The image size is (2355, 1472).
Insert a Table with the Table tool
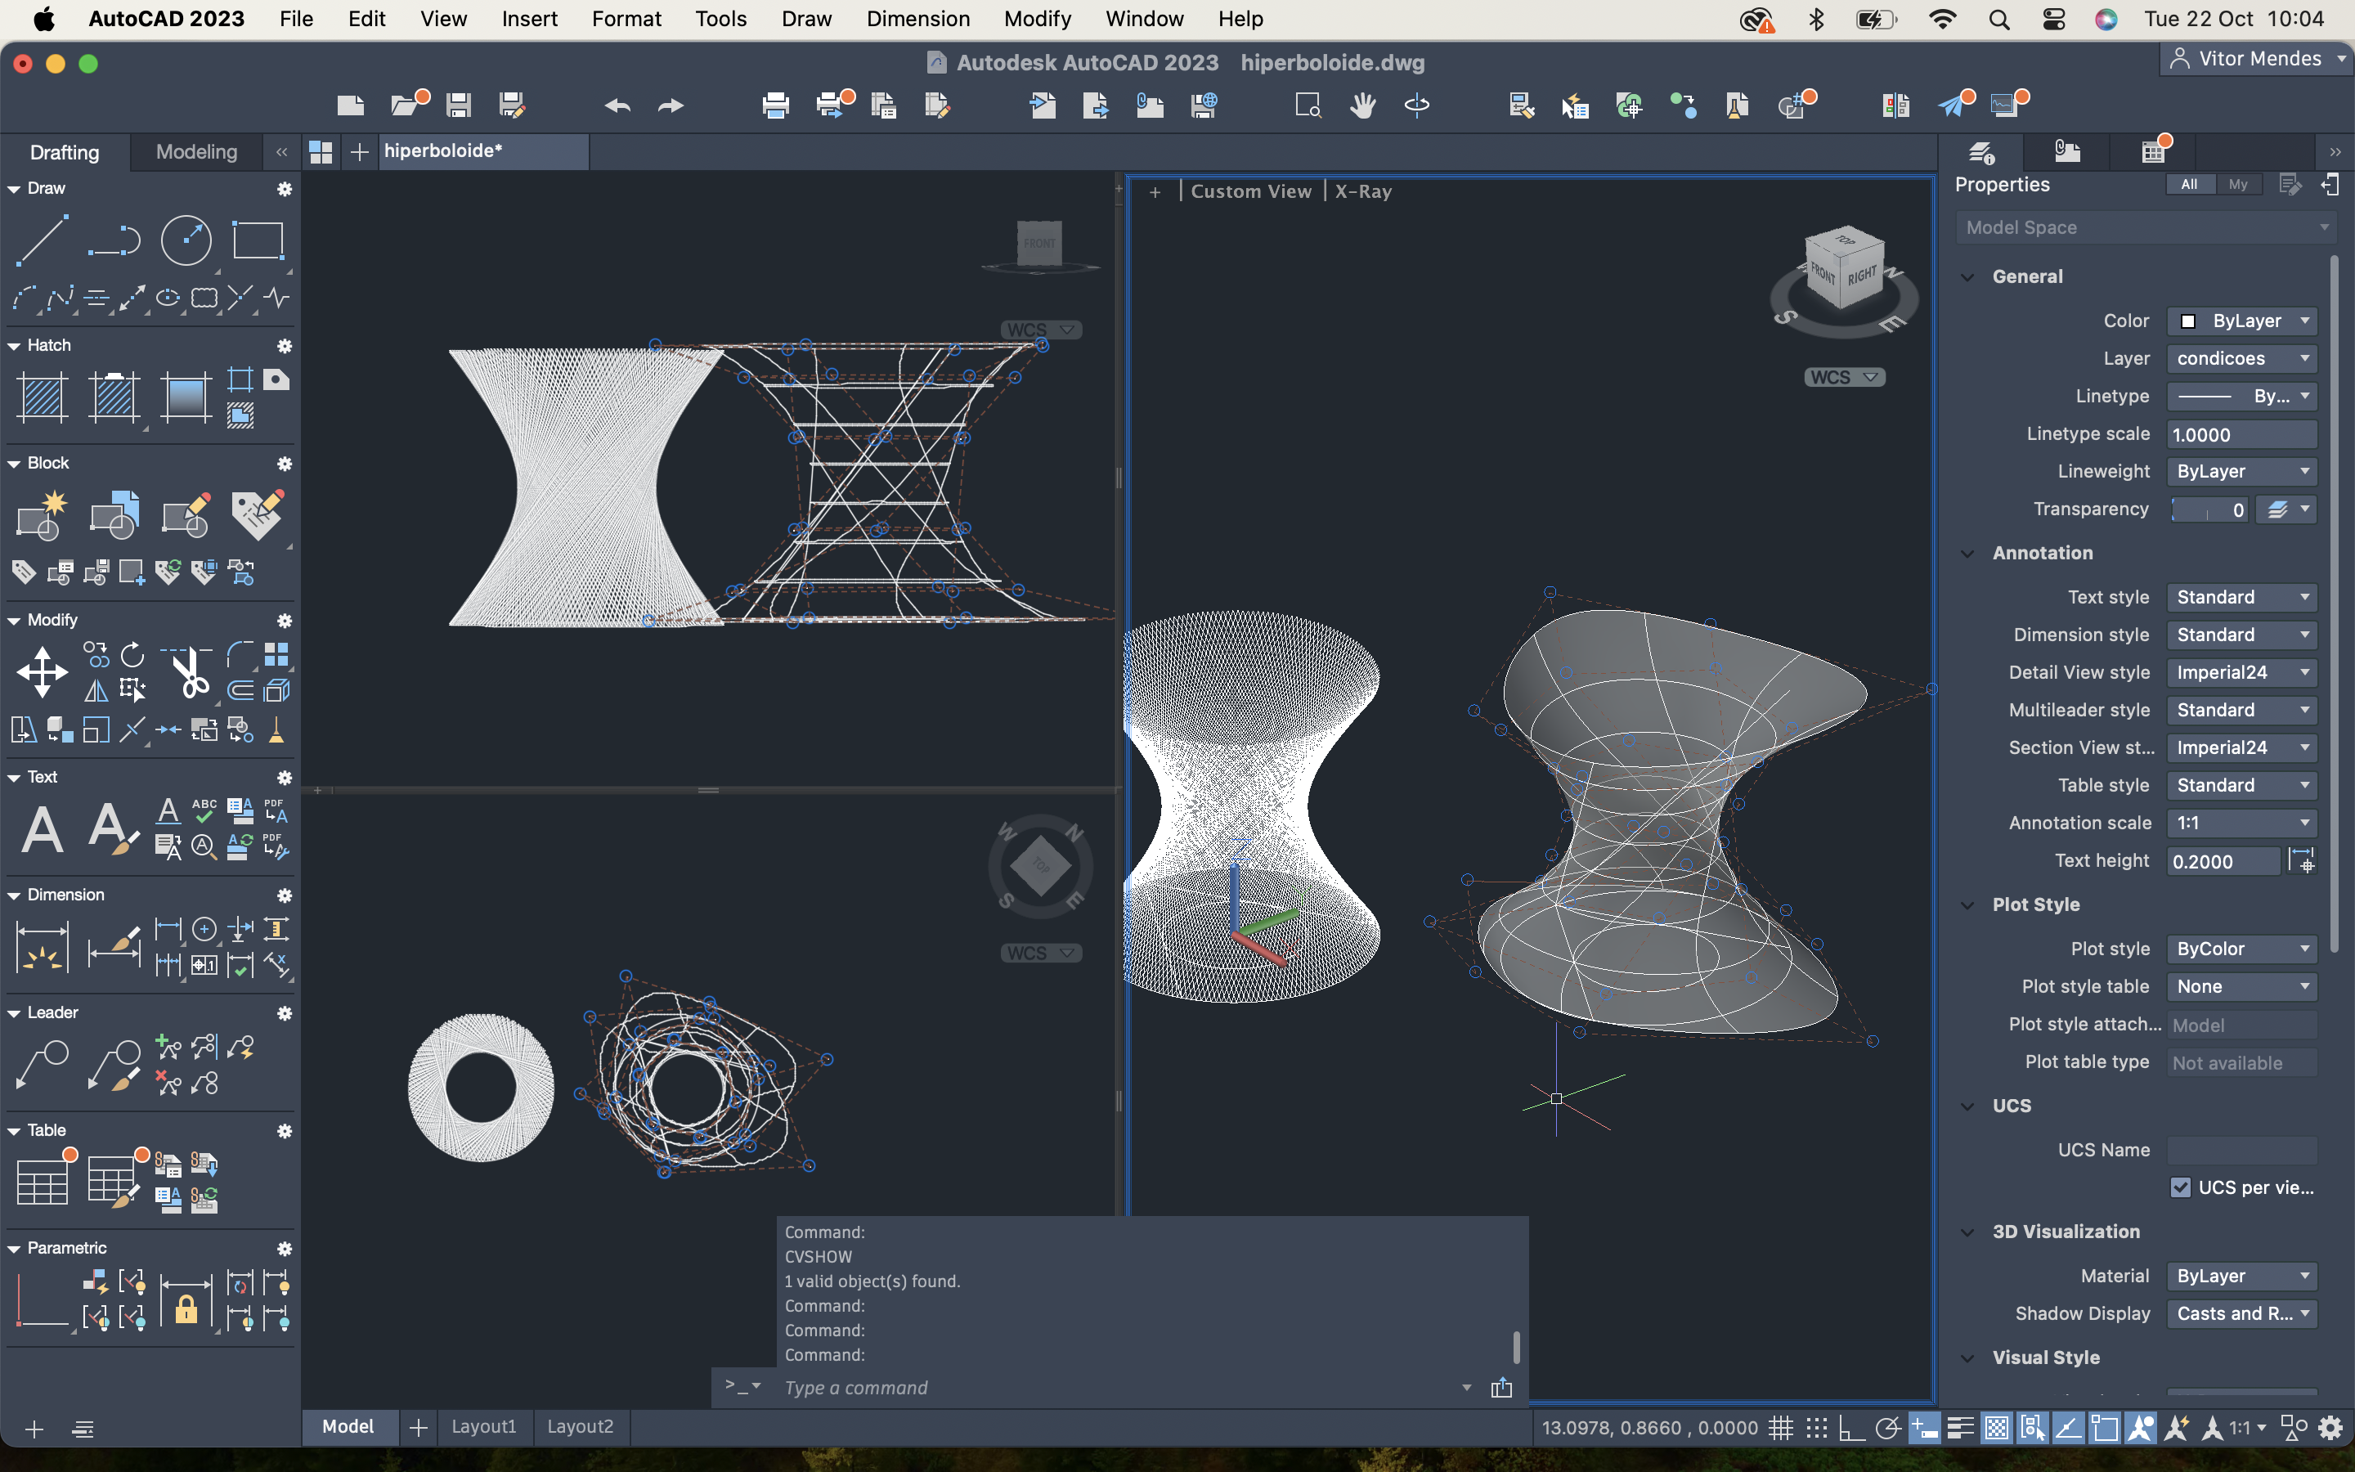[x=43, y=1182]
